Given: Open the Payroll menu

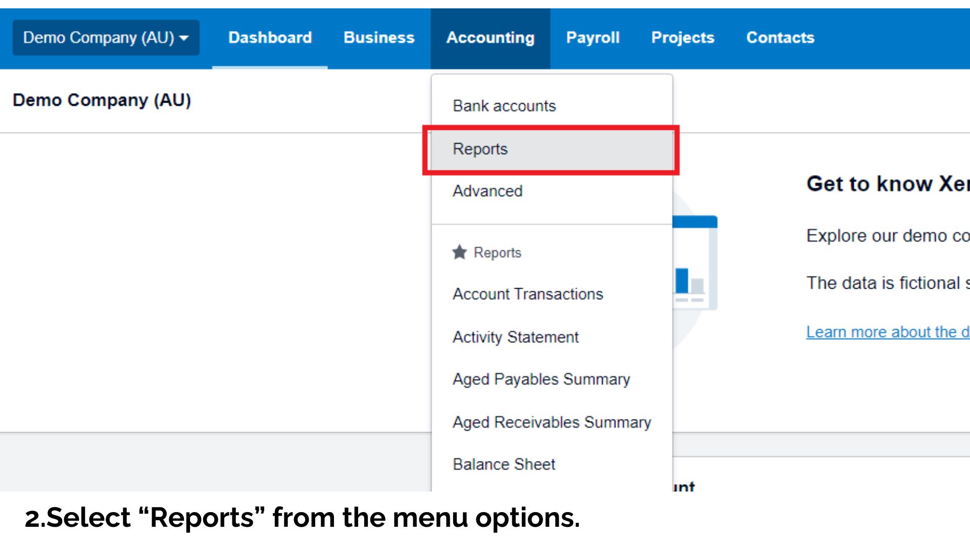Looking at the screenshot, I should (593, 37).
